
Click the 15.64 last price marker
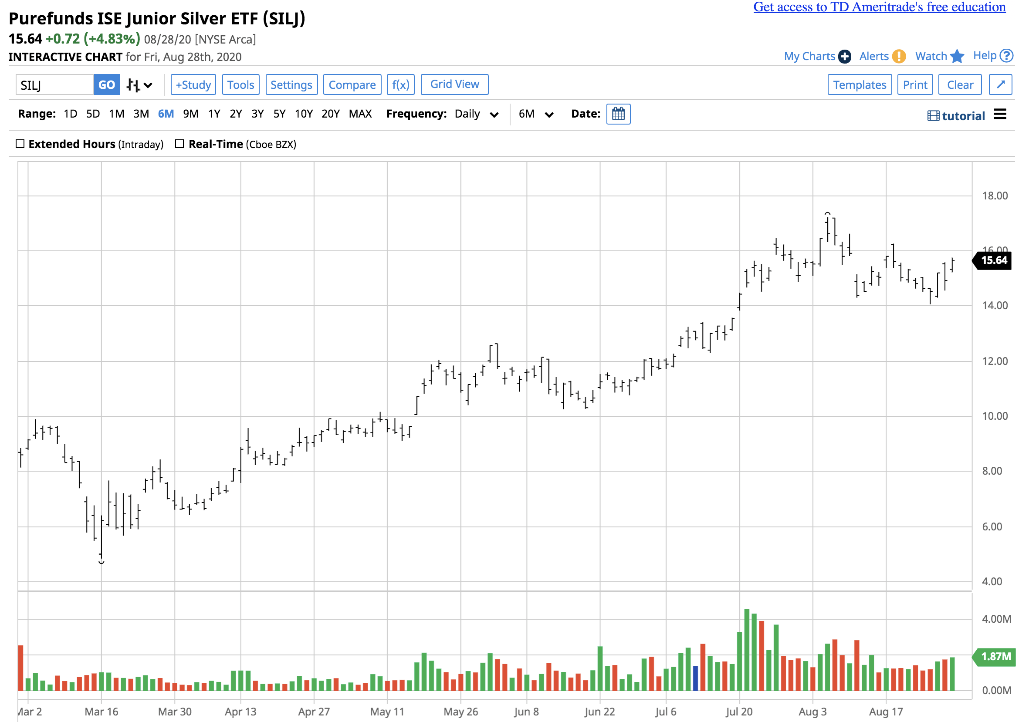coord(992,260)
